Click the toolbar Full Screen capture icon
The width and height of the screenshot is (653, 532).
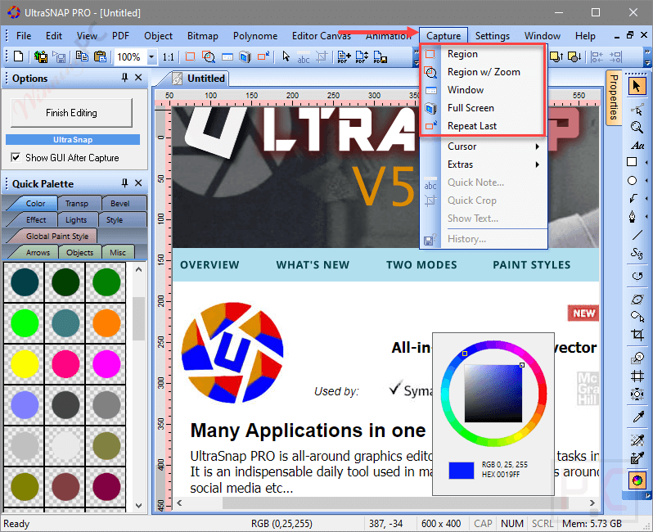point(245,56)
